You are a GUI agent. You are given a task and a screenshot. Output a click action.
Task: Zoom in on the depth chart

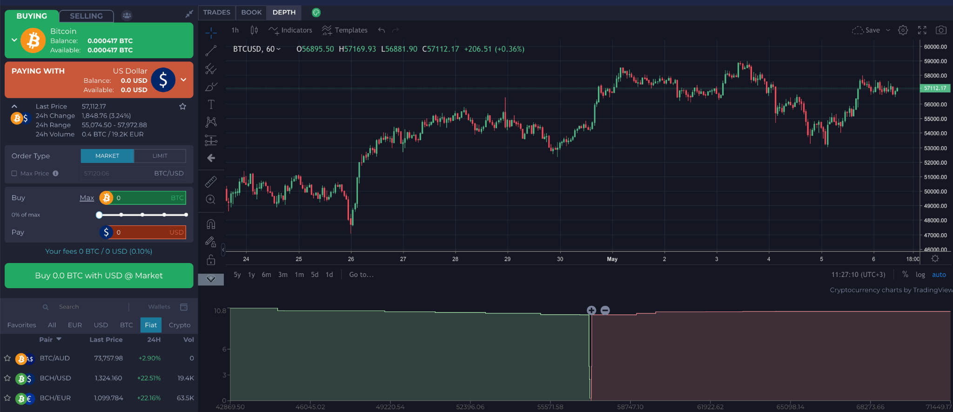[x=591, y=311]
